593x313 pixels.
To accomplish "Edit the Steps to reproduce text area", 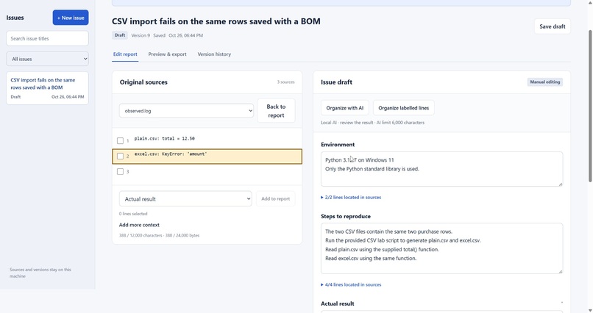I will (x=441, y=248).
